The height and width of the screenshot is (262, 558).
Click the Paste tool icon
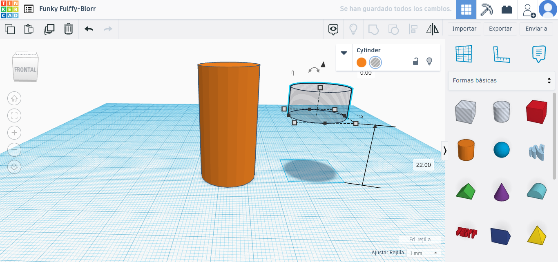point(29,29)
